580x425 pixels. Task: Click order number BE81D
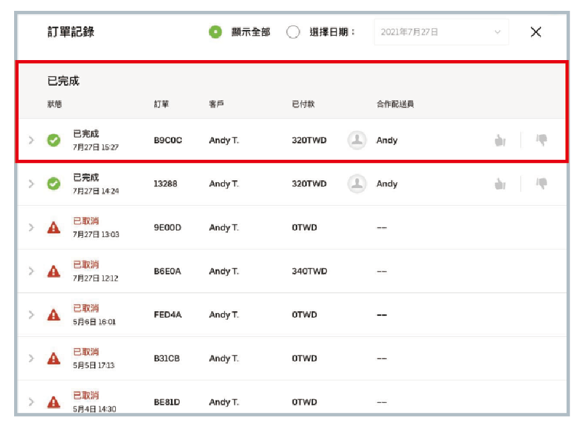coord(167,402)
